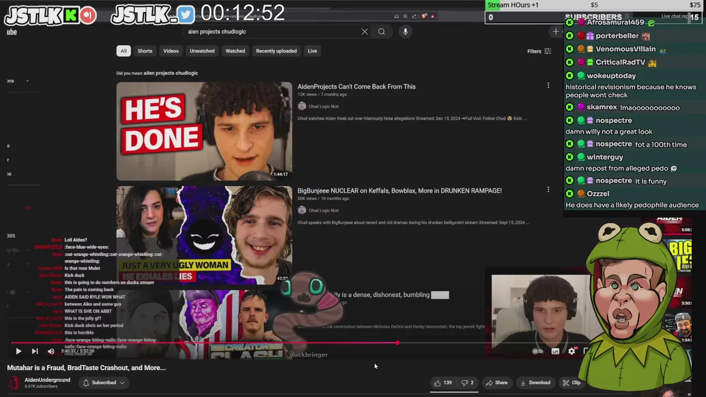706x397 pixels.
Task: Open the AidenUnderground channel name link
Action: click(47, 380)
